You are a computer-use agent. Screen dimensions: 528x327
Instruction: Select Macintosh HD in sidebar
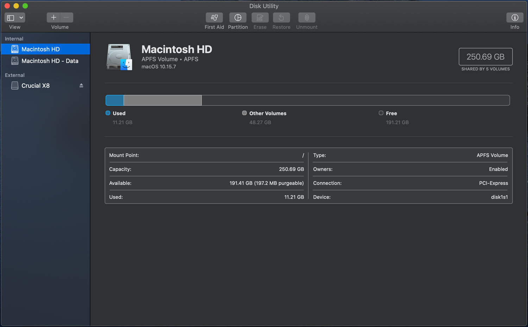tap(40, 49)
